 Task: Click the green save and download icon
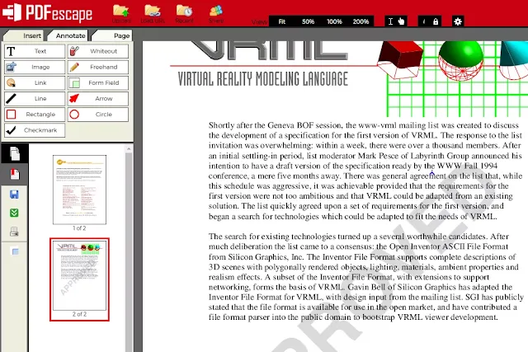click(14, 213)
